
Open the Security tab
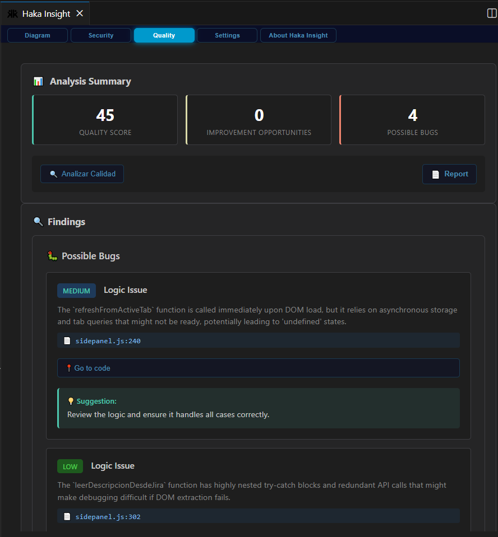coord(101,35)
